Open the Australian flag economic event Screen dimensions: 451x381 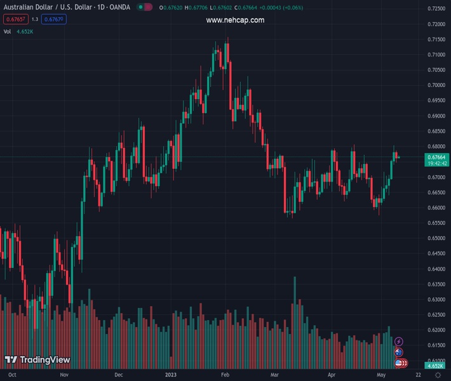coord(399,352)
